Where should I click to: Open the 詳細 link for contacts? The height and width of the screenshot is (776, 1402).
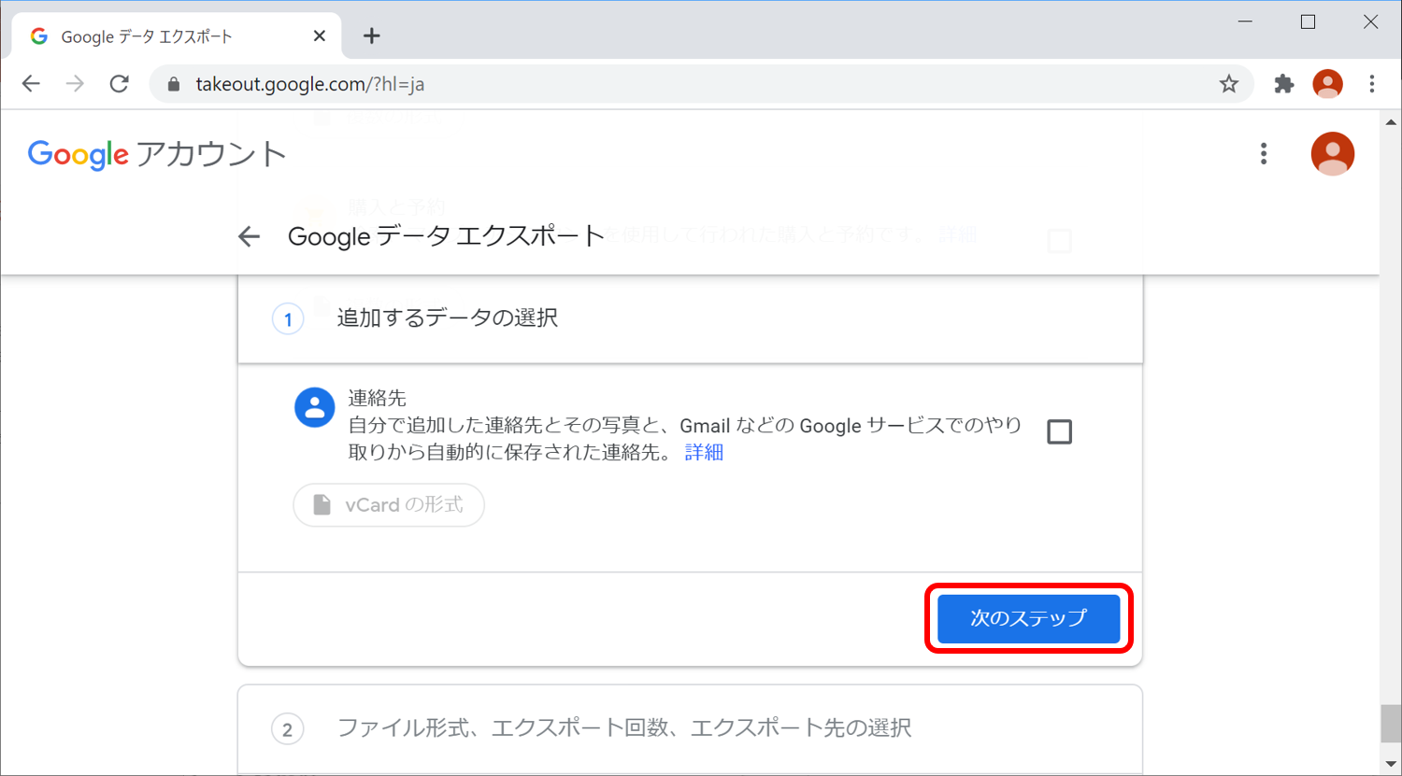(x=704, y=452)
